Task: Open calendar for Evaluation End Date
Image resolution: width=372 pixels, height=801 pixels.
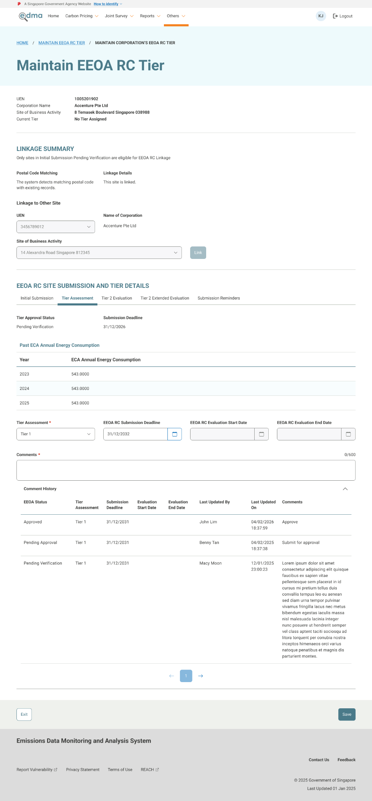Action: [x=349, y=434]
